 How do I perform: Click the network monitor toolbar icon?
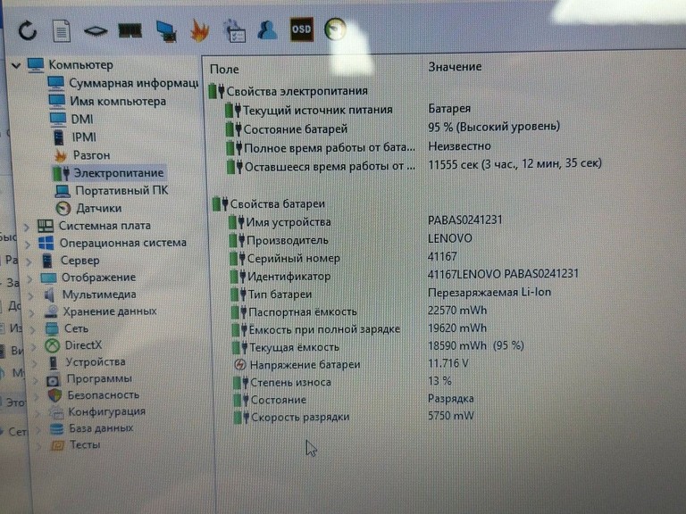pos(166,31)
